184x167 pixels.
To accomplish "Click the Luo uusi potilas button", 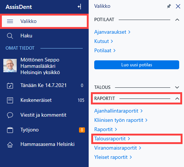I will (137, 65).
